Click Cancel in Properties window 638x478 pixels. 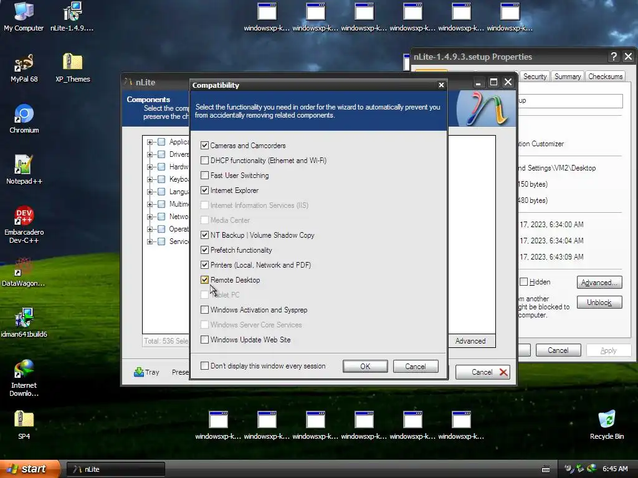click(558, 350)
